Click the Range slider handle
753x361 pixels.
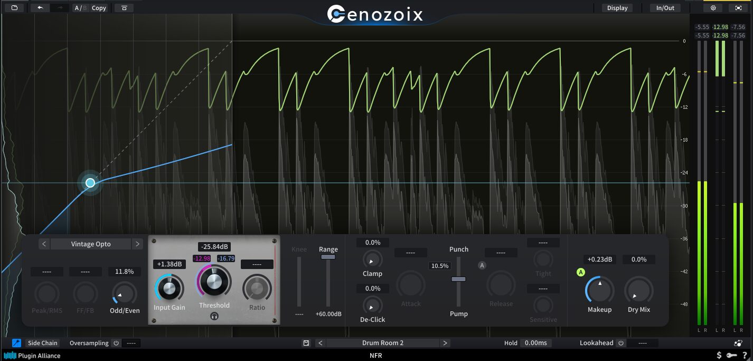[328, 256]
